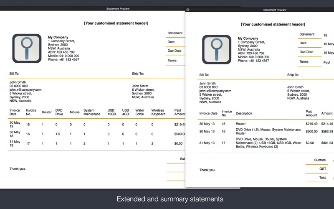Click 'Router' description for invoice 15
334x209 pixels.
[240, 124]
